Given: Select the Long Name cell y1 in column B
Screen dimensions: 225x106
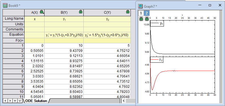Looking at the screenshot, I should (x=64, y=19).
